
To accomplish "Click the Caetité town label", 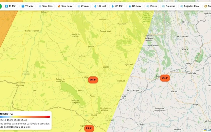I will coord(106,67).
